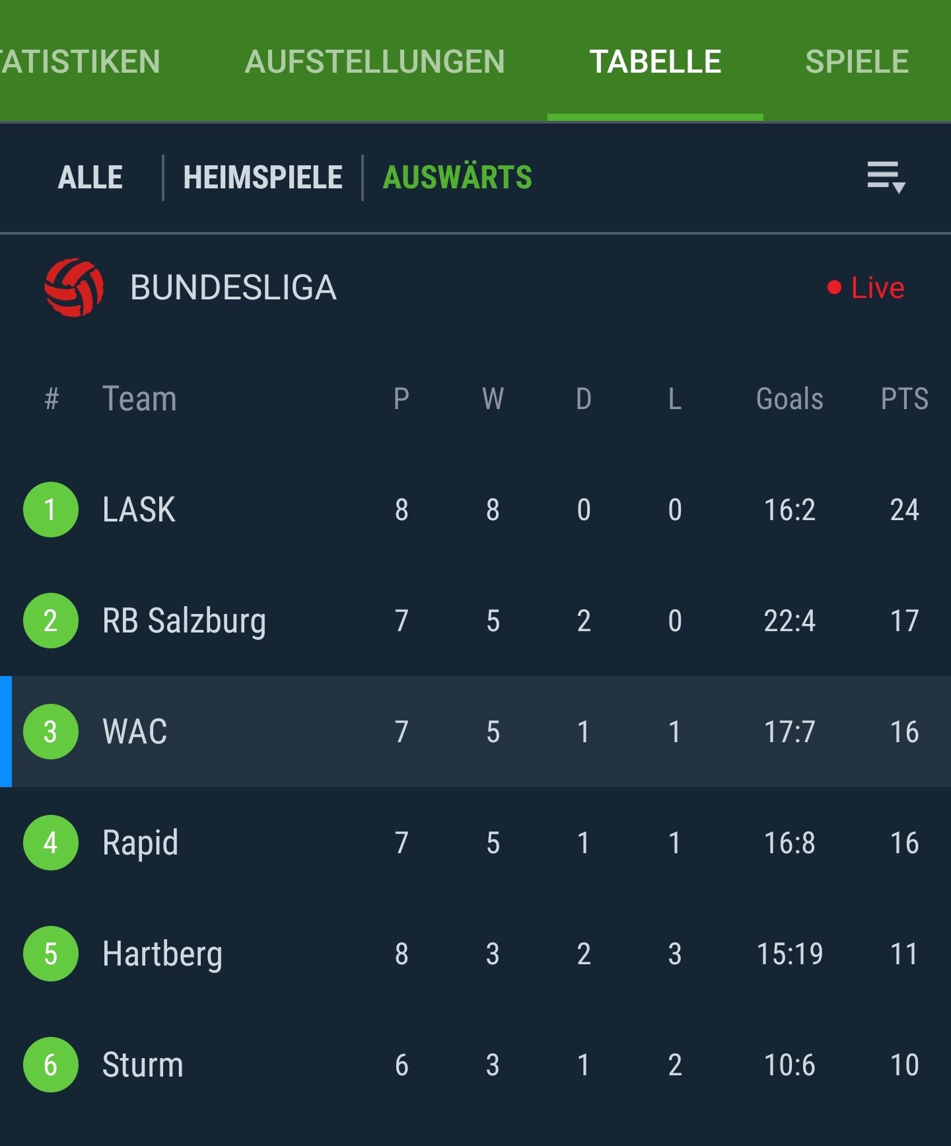
Task: Open the AUFSTELLUNGEN tab
Action: [374, 61]
